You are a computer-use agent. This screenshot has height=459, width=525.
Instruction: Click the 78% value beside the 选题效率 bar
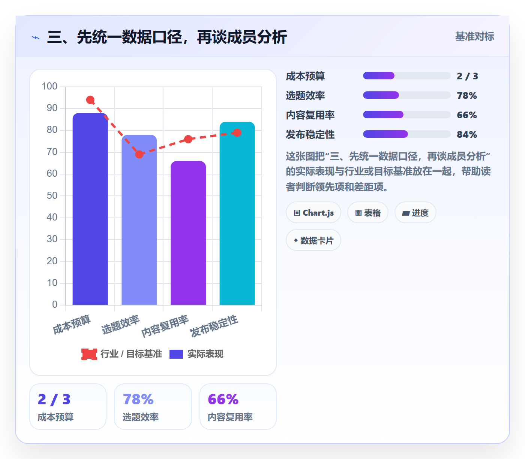point(467,95)
